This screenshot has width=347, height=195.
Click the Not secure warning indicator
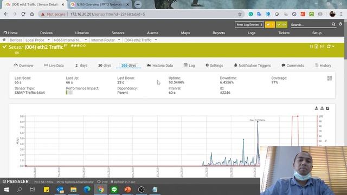coord(53,14)
